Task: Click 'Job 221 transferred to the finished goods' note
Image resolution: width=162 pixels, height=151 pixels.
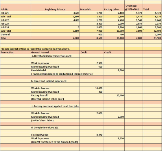Action: (x=55, y=142)
